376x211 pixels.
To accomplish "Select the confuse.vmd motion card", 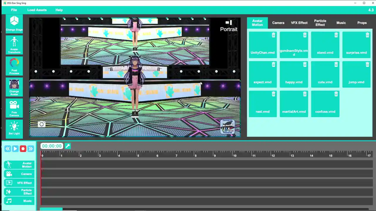I will coord(325,104).
